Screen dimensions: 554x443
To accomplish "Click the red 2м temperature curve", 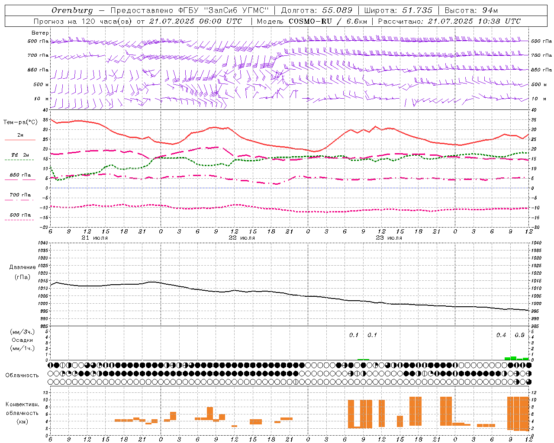I will click(x=290, y=147).
